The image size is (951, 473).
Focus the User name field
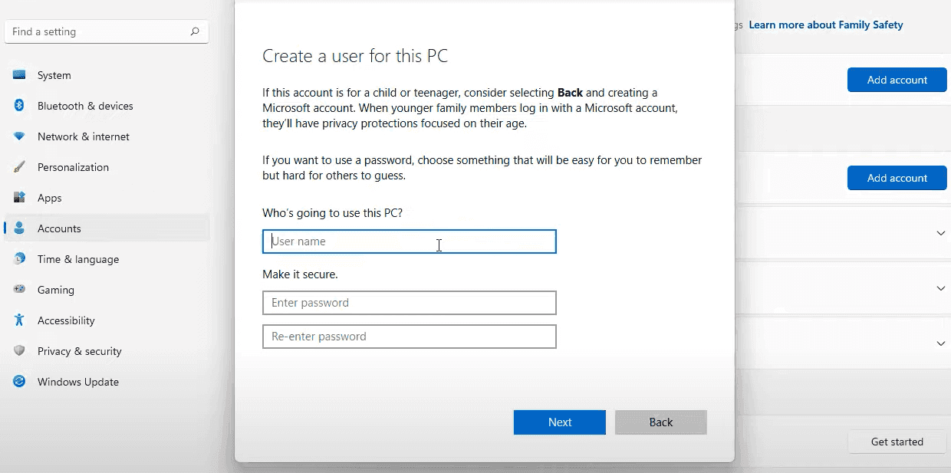pos(410,241)
